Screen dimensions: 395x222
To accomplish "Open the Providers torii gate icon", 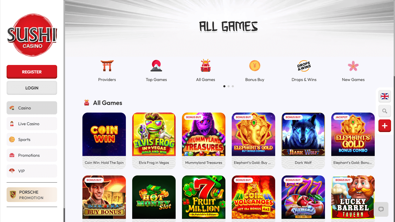I will pos(107,66).
